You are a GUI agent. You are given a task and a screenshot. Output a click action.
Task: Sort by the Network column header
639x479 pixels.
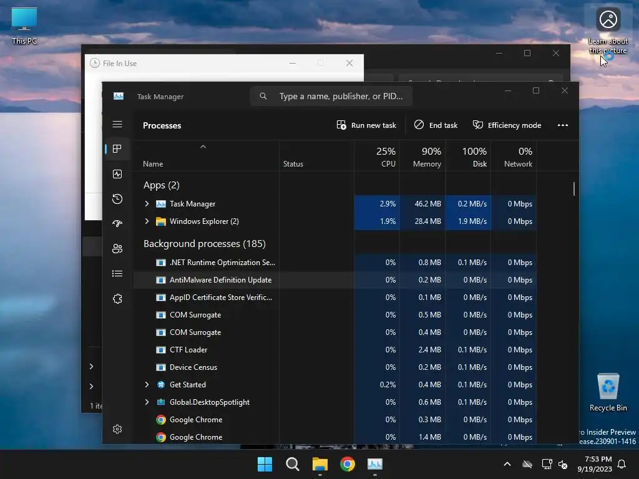click(x=514, y=157)
